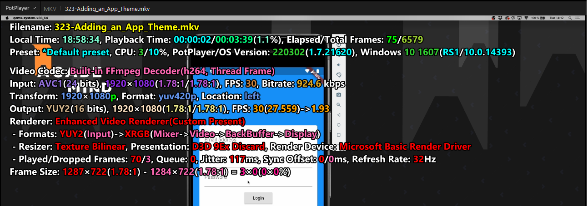
Task: Open Spotlight search magnifier icon
Action: tap(570, 18)
